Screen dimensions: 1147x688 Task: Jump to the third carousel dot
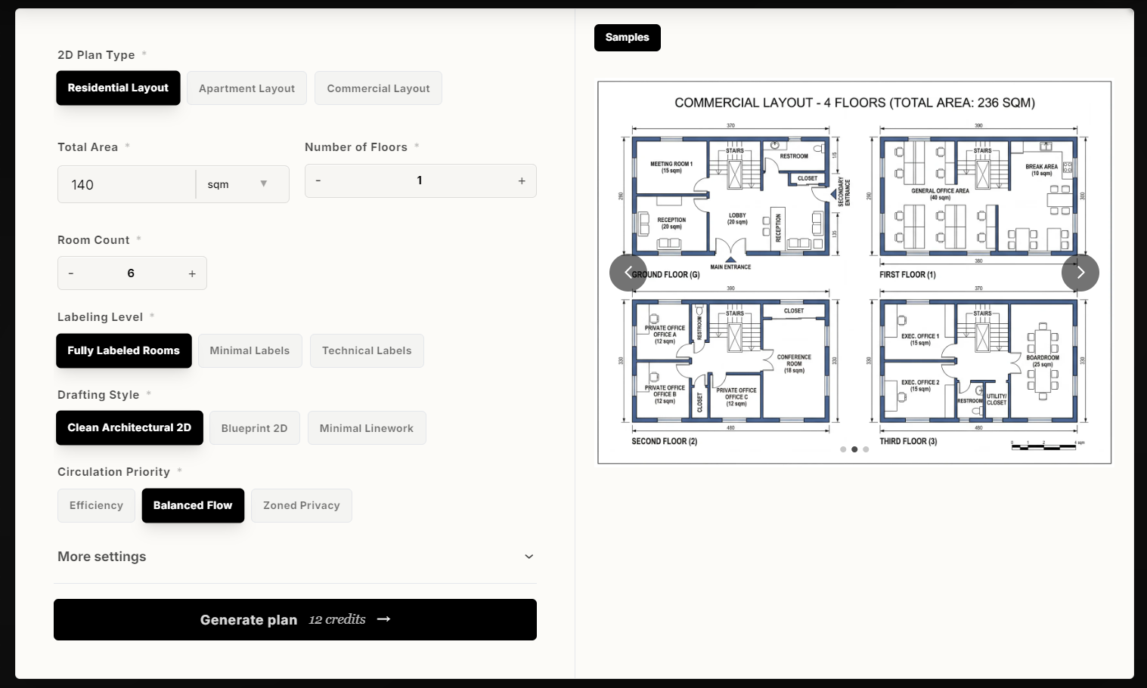point(866,449)
